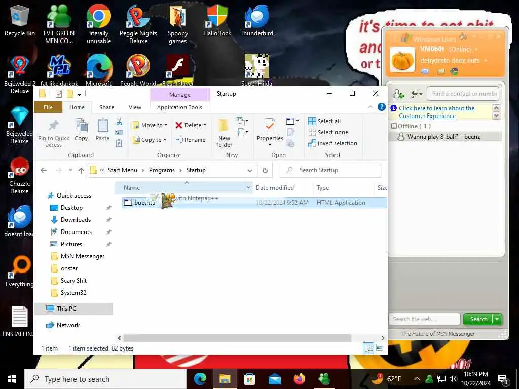Image resolution: width=519 pixels, height=389 pixels.
Task: Expand the Properties dropdown arrow
Action: click(x=270, y=144)
